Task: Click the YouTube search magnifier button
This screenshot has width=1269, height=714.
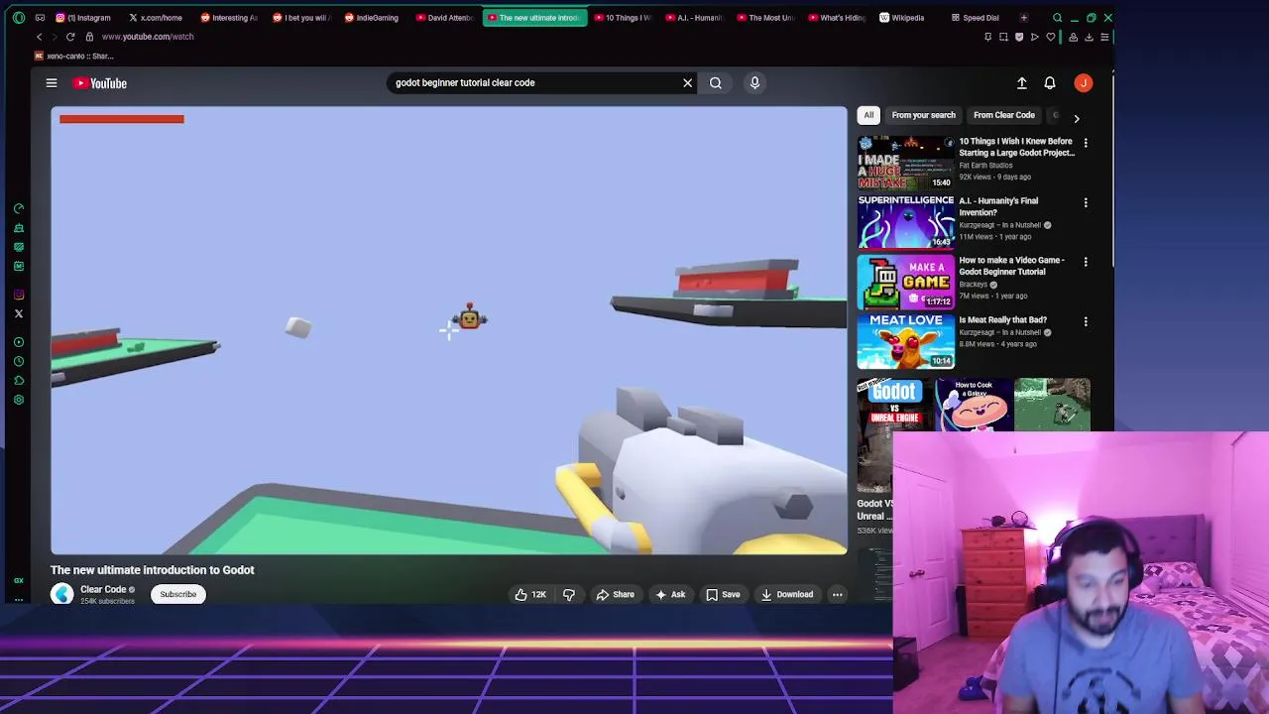Action: pos(716,83)
